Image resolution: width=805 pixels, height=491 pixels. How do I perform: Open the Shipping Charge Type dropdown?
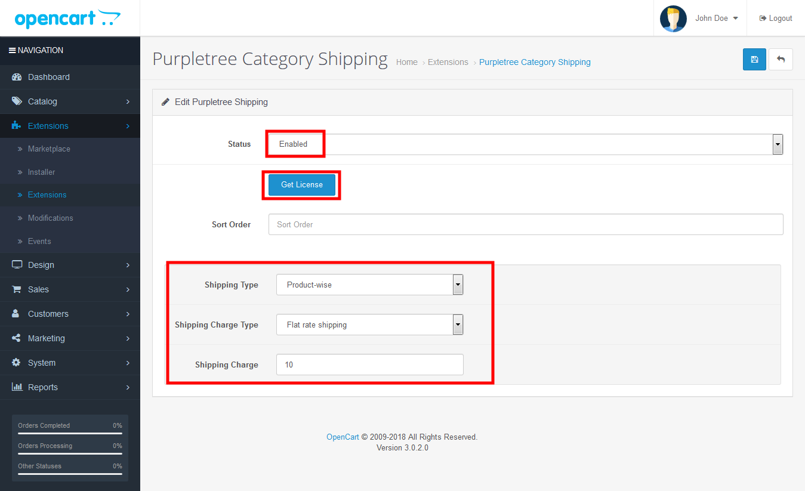[370, 325]
